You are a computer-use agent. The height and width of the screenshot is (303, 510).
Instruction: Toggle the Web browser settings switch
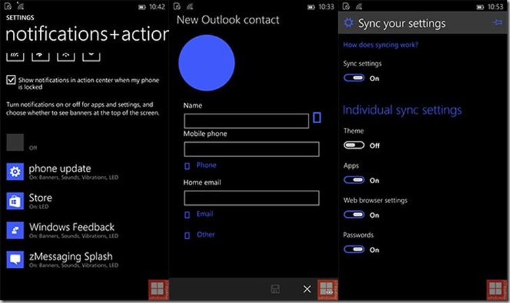354,214
